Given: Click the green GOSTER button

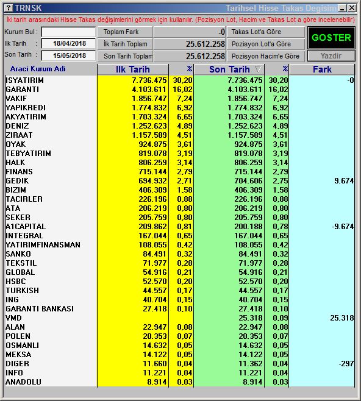Looking at the screenshot, I should tap(331, 38).
